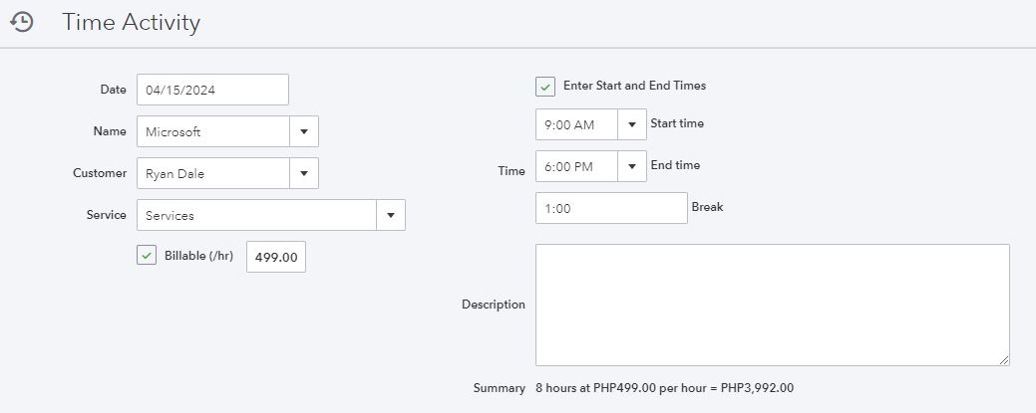Toggle the Enter Start and End Times checkbox
The height and width of the screenshot is (413, 1036).
point(545,87)
